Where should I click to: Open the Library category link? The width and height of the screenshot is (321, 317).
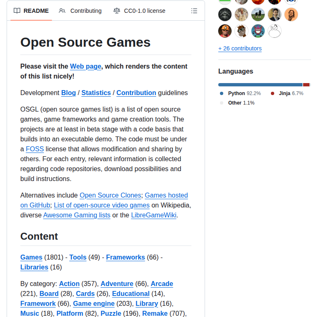(147, 303)
